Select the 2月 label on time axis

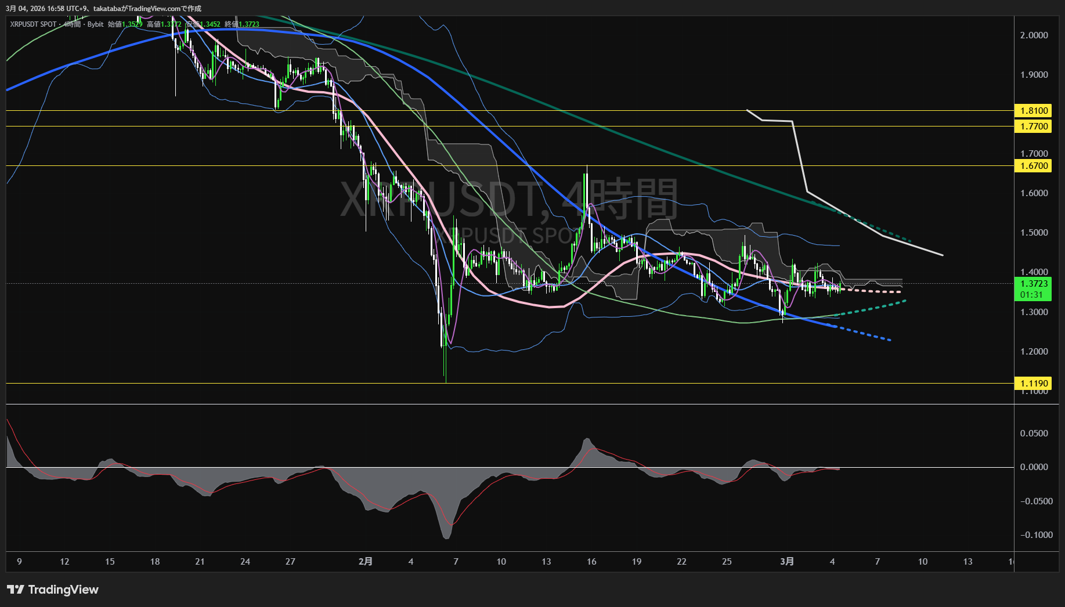coord(366,562)
